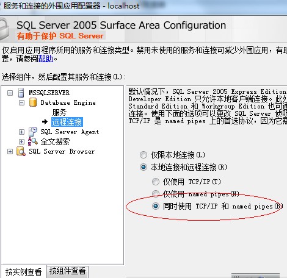Switch to 按实例查看 tab
The width and height of the screenshot is (287, 278).
pos(24,272)
